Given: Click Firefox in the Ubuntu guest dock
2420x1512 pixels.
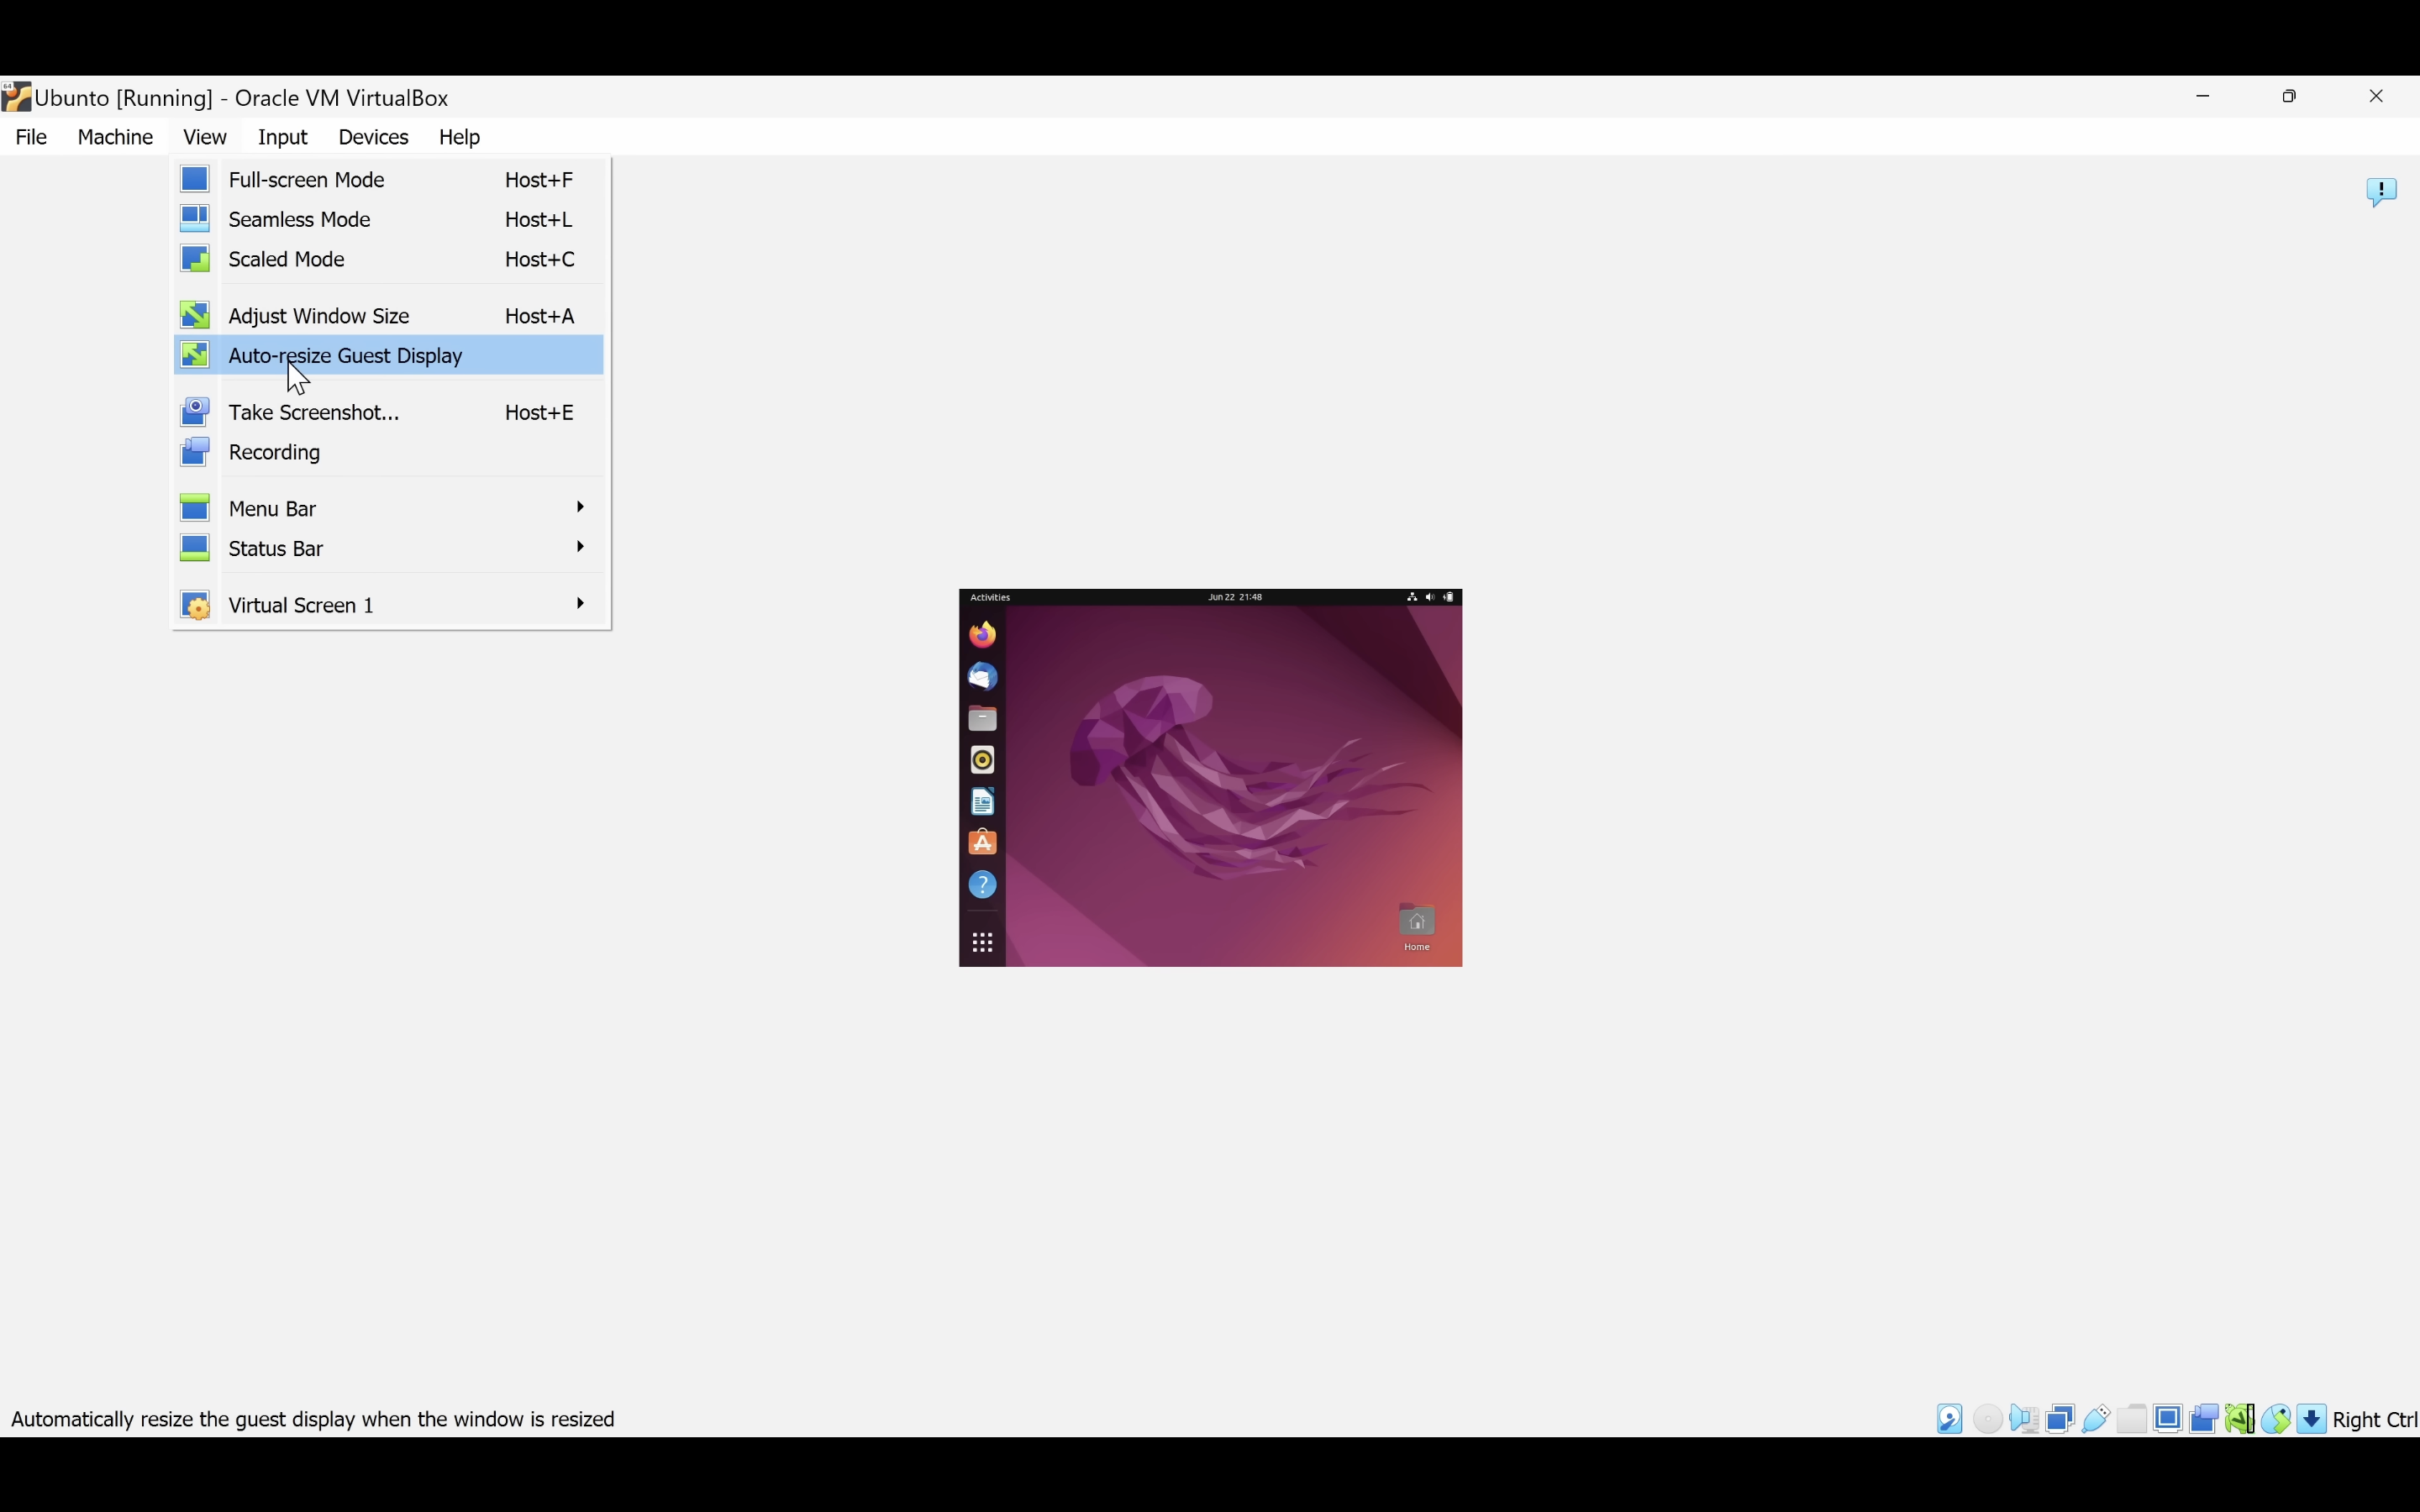Looking at the screenshot, I should pos(982,635).
